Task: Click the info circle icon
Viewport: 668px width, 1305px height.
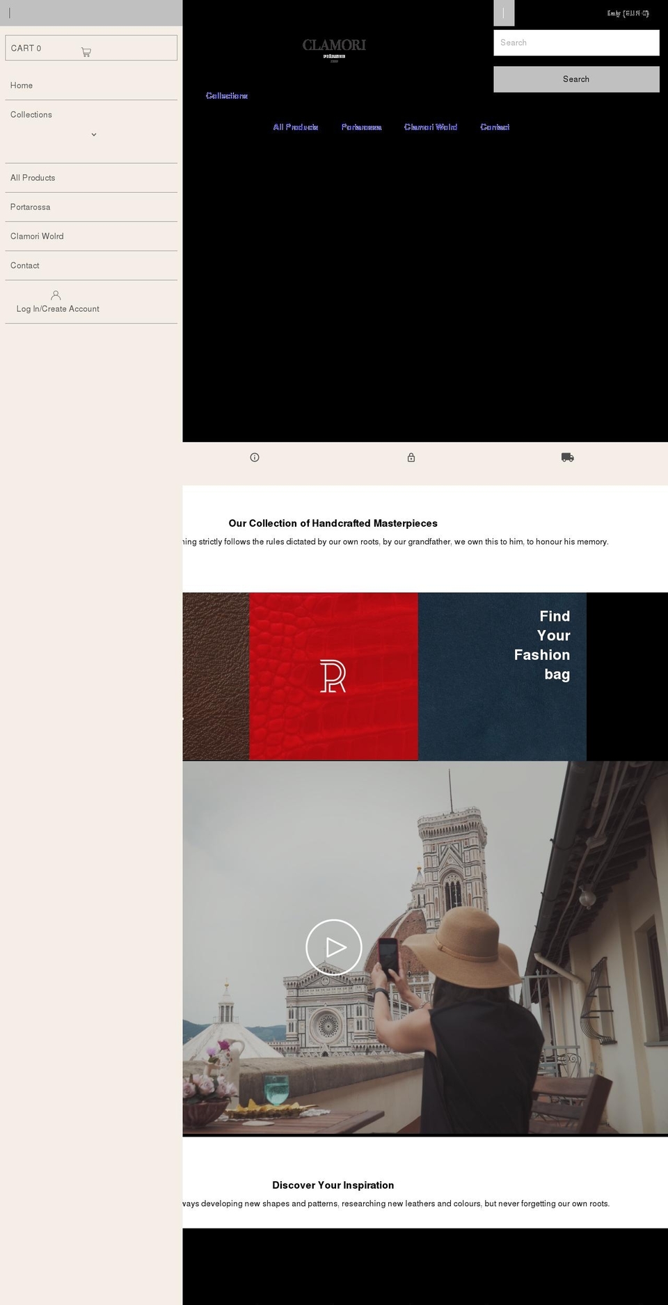Action: coord(255,457)
